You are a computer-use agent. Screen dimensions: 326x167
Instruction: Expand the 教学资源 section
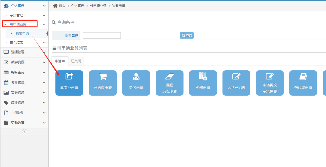point(24,62)
